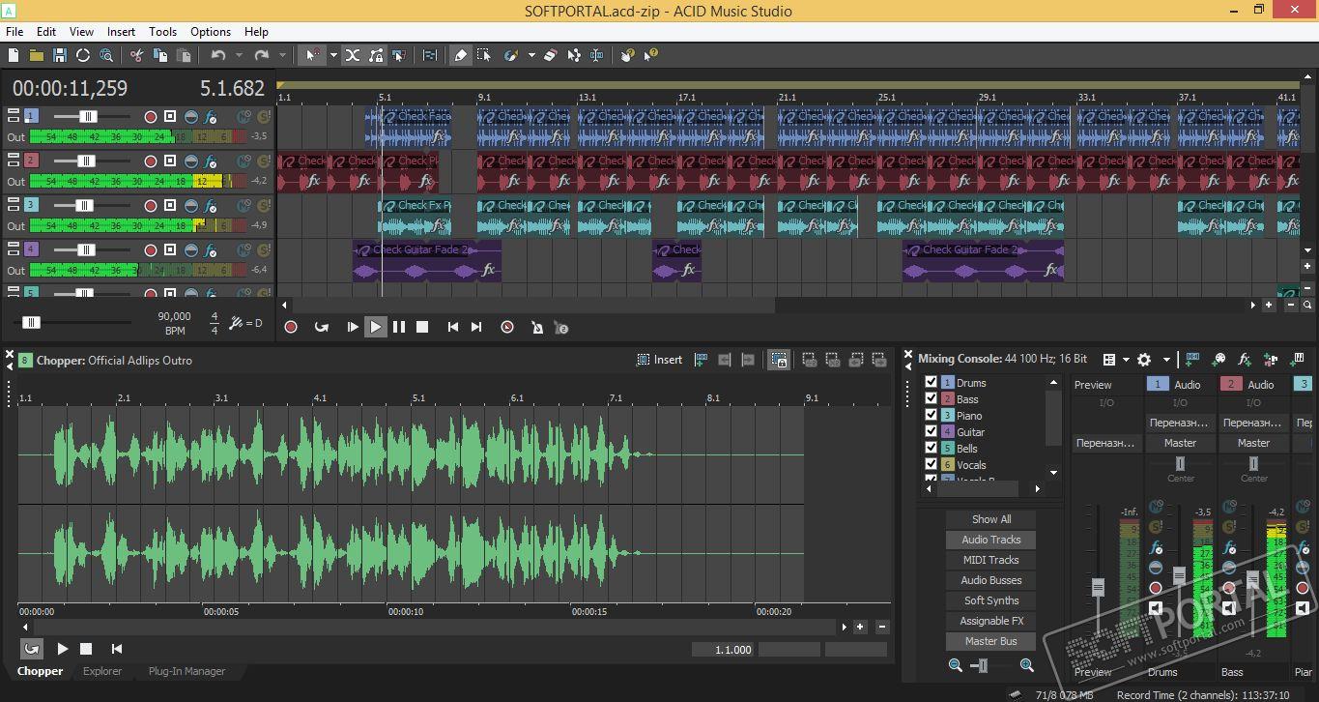Expand the Mixing Console settings gear dropdown

point(1165,360)
